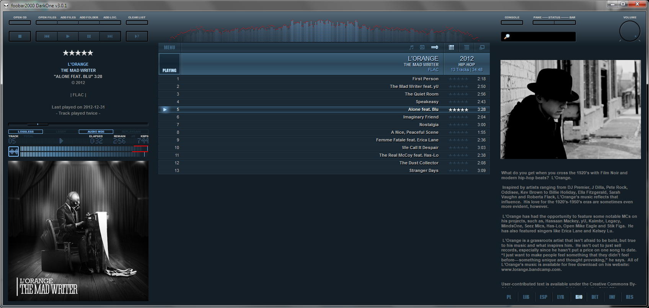Viewport: 649px width, 308px height.
Task: Click play indicator on row 5
Action: [x=165, y=109]
